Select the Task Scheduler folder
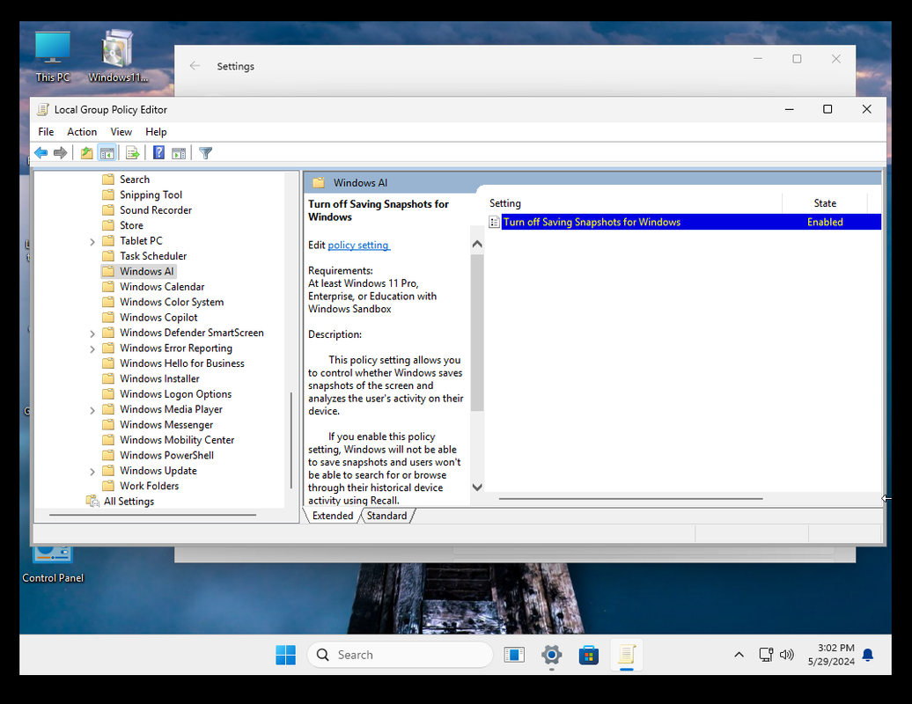Screen dimensions: 912x704 [x=145, y=256]
